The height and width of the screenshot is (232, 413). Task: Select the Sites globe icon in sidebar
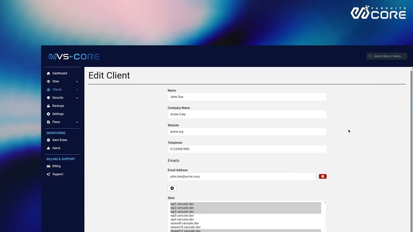click(x=49, y=81)
